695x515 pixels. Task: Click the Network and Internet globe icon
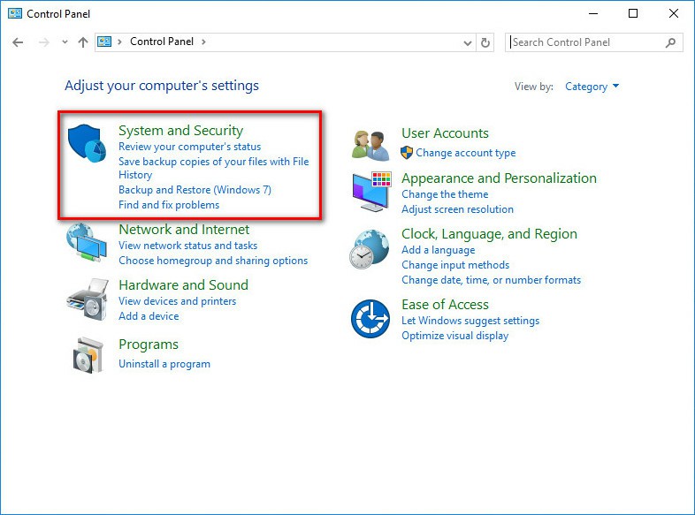click(87, 242)
